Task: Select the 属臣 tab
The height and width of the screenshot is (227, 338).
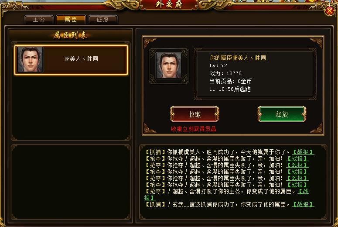Action: tap(71, 20)
